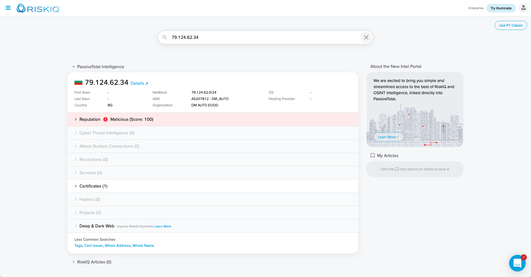Image resolution: width=531 pixels, height=277 pixels.
Task: Open the chat support widget
Action: [x=517, y=263]
